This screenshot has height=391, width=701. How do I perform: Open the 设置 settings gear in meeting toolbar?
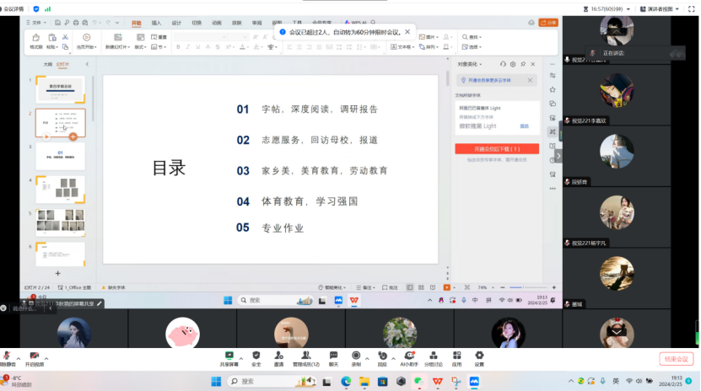(x=479, y=356)
